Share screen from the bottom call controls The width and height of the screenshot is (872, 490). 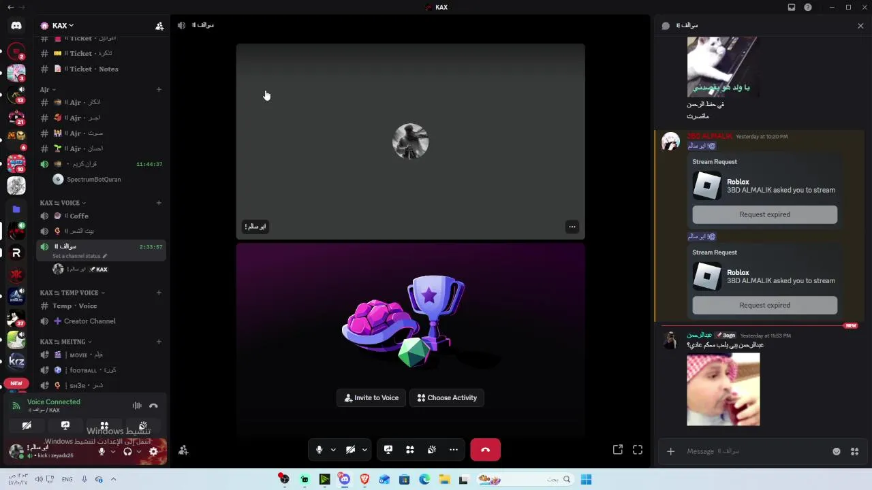[x=388, y=450]
